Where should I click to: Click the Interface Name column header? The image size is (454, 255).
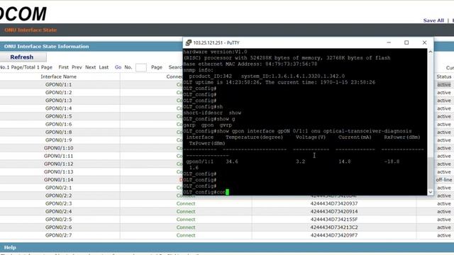coord(58,76)
